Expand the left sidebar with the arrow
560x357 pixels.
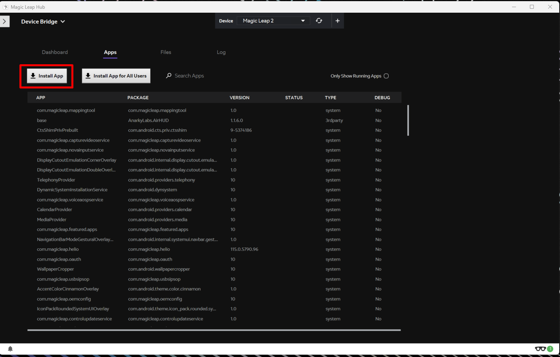coord(4,21)
